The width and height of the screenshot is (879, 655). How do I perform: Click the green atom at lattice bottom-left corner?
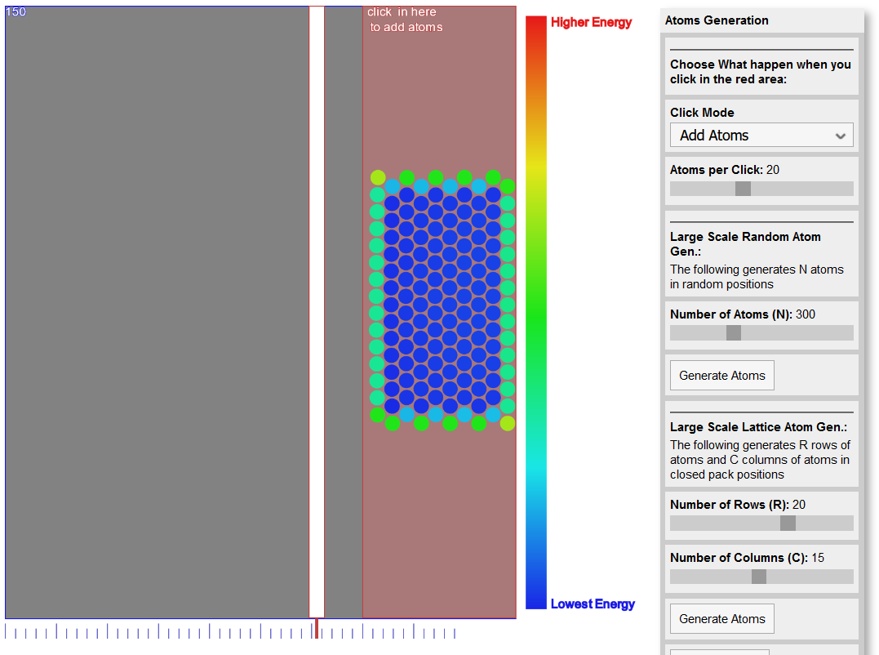tap(377, 415)
